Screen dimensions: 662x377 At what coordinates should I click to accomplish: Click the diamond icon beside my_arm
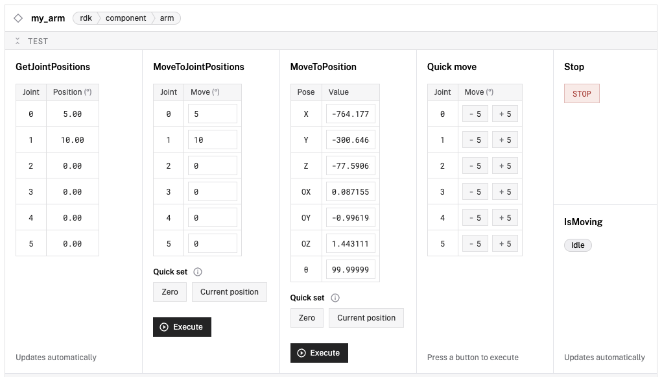click(18, 18)
